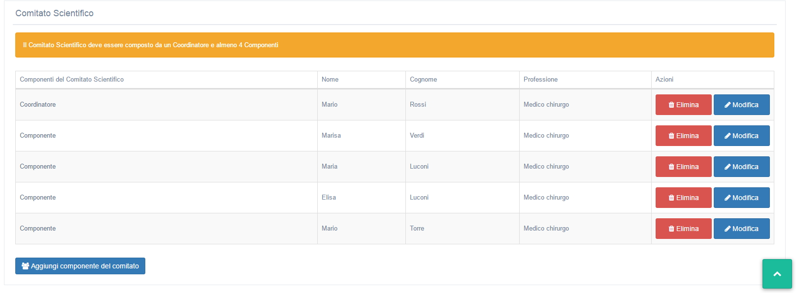Click the Professione column header
This screenshot has width=796, height=293.
(540, 79)
